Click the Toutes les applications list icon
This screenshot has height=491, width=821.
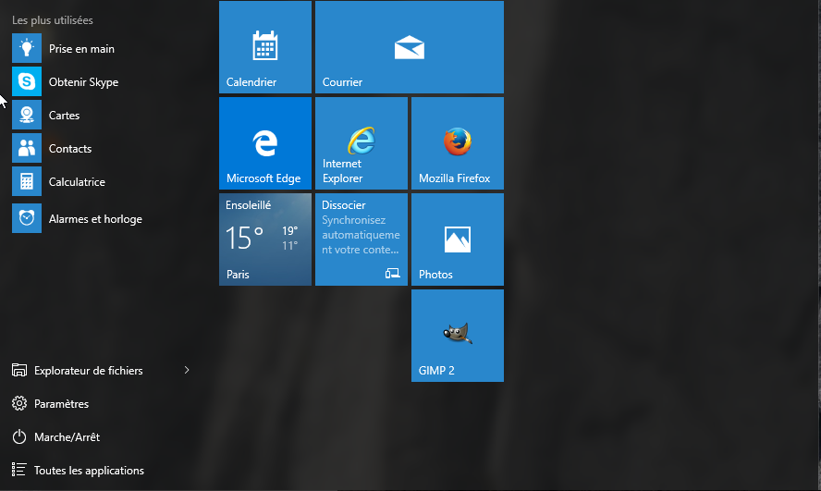tap(19, 470)
